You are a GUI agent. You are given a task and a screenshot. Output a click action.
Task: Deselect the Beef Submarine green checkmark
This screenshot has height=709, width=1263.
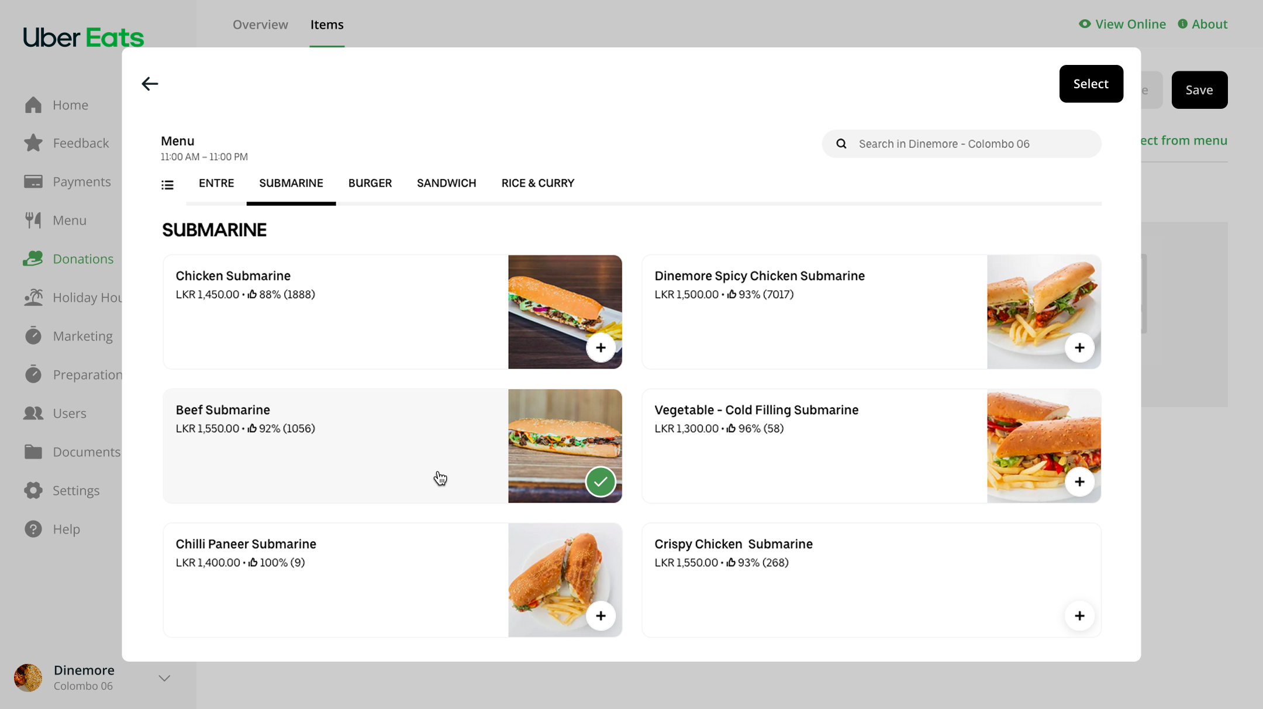601,481
